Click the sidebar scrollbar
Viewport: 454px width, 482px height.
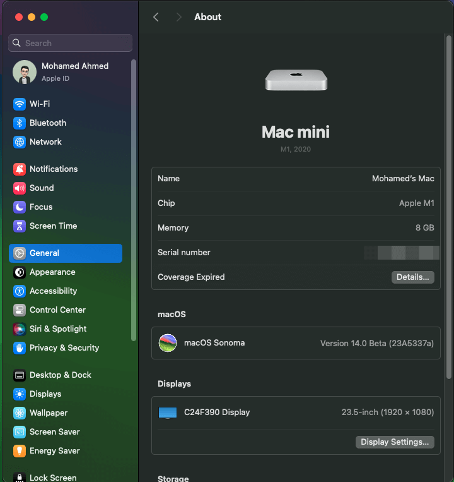(134, 200)
